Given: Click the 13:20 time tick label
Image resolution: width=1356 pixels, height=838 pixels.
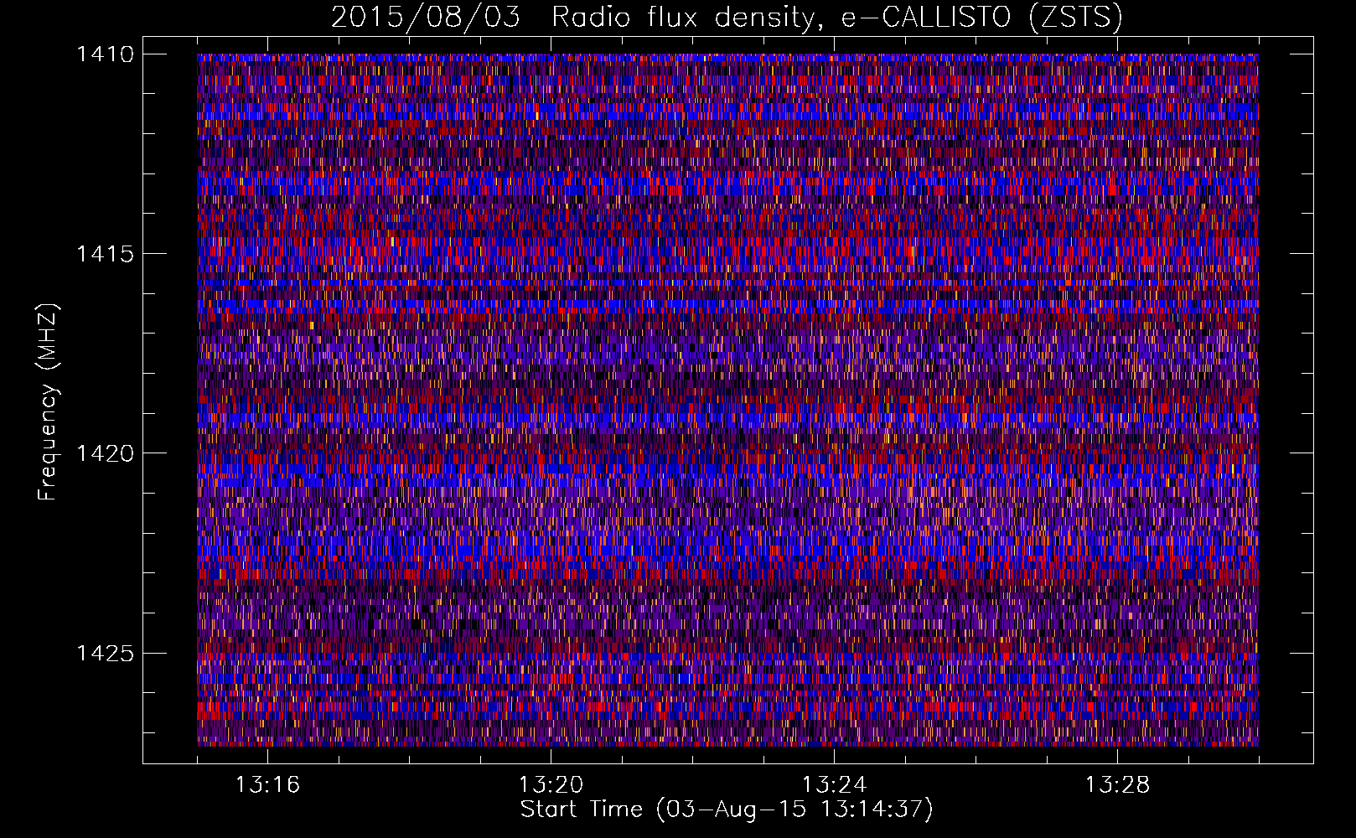Looking at the screenshot, I should pyautogui.click(x=551, y=785).
